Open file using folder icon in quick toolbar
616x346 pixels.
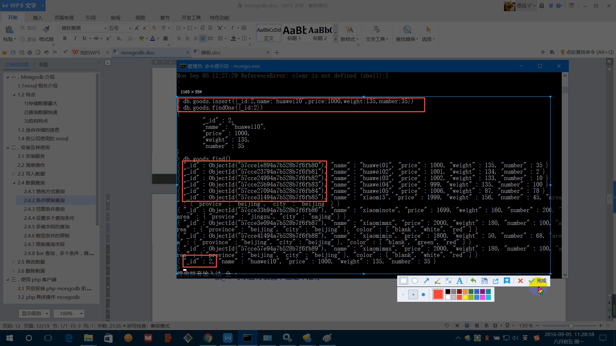click(4, 53)
